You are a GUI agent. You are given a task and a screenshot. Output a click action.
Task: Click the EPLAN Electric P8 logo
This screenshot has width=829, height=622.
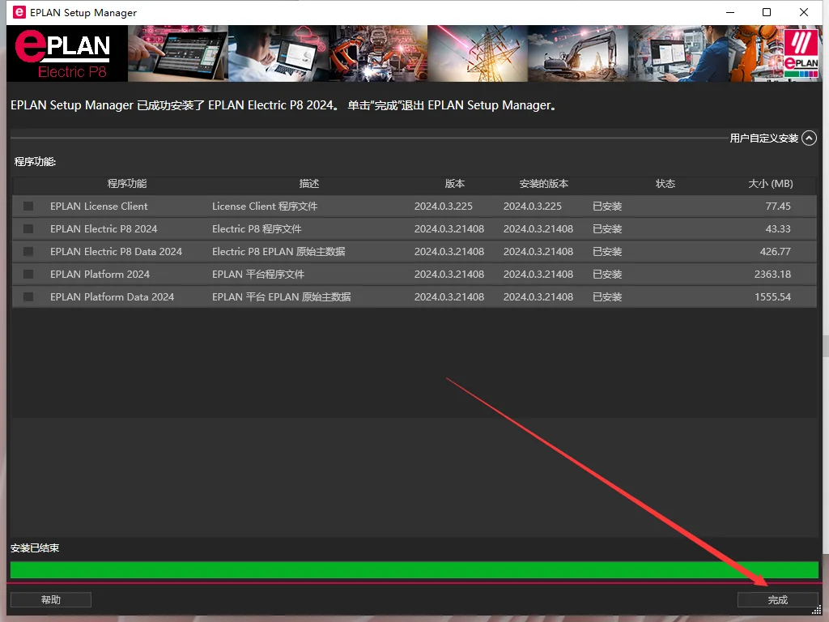[67, 53]
